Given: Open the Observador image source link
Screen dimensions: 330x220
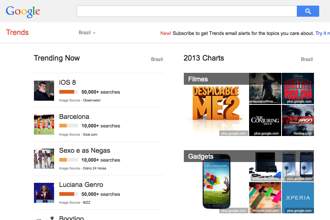Looking at the screenshot, I should pos(92,100).
